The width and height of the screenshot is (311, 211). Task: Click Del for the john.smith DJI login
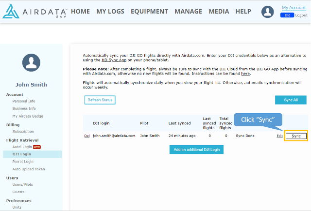tap(87, 136)
